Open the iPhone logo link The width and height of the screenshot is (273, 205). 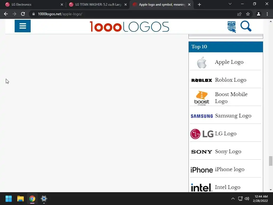(230, 169)
